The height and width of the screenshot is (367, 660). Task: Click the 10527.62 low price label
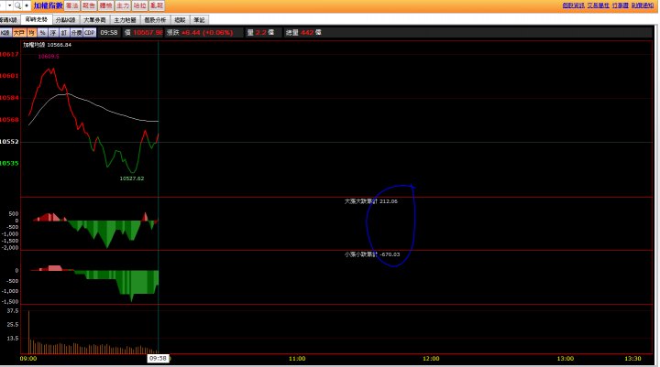(x=132, y=178)
